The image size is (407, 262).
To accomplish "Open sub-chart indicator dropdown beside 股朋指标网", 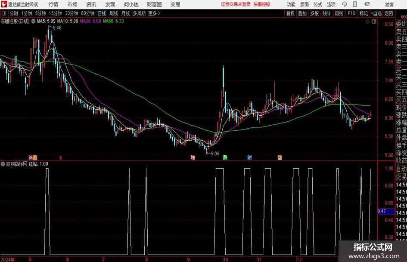I will pyautogui.click(x=3, y=164).
